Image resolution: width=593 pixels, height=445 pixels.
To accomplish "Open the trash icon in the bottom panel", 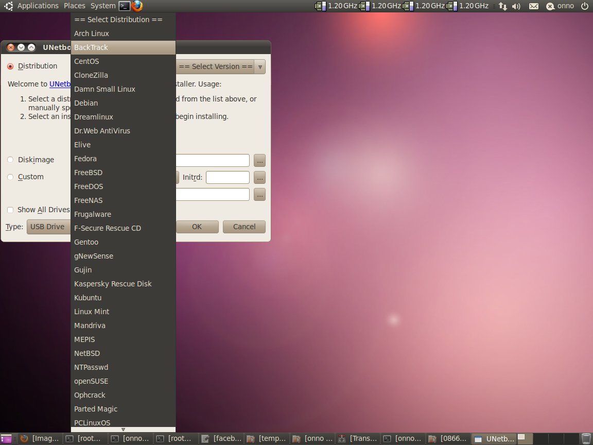I will point(585,439).
